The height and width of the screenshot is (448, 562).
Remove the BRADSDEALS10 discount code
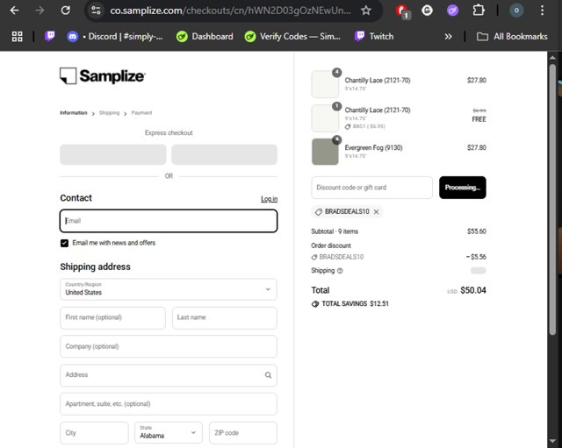pos(377,212)
